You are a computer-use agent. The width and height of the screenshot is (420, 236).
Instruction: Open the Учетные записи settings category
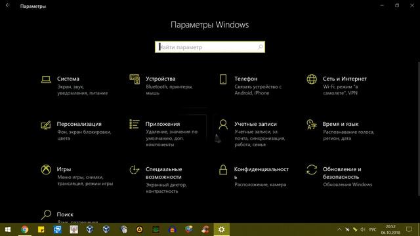click(x=252, y=134)
